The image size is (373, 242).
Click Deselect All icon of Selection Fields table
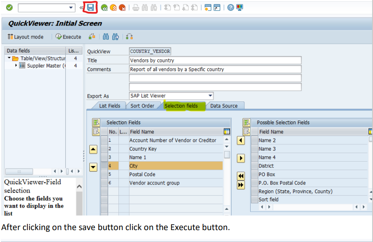(96, 132)
